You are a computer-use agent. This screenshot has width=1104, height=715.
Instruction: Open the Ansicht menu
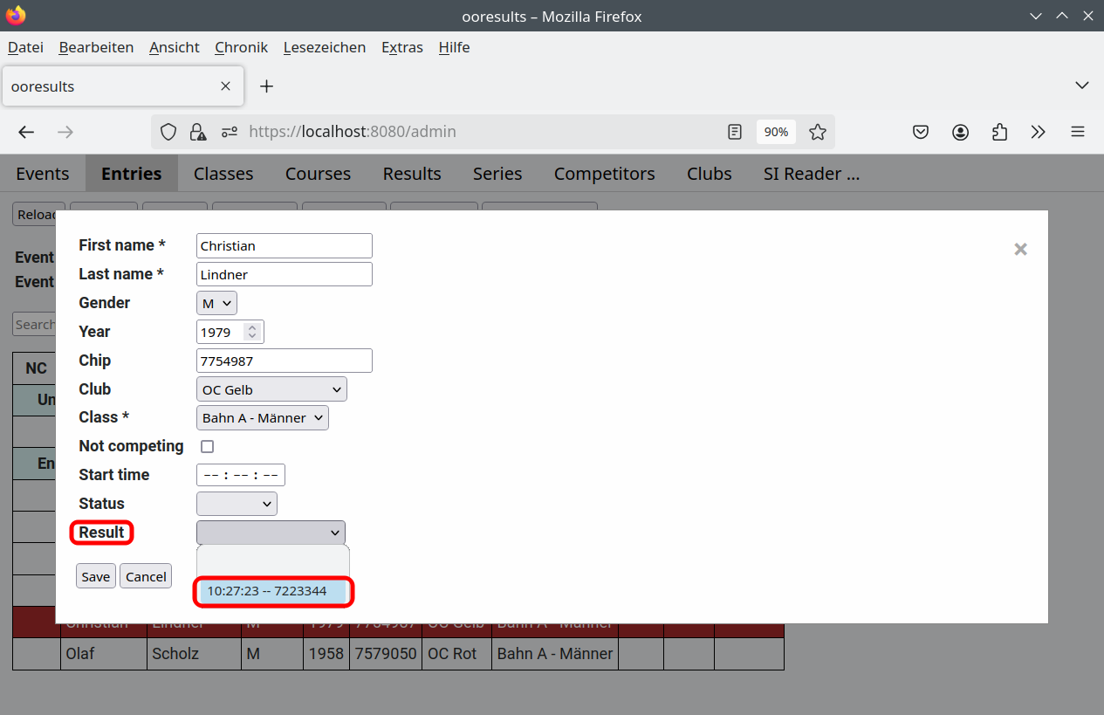[x=175, y=47]
